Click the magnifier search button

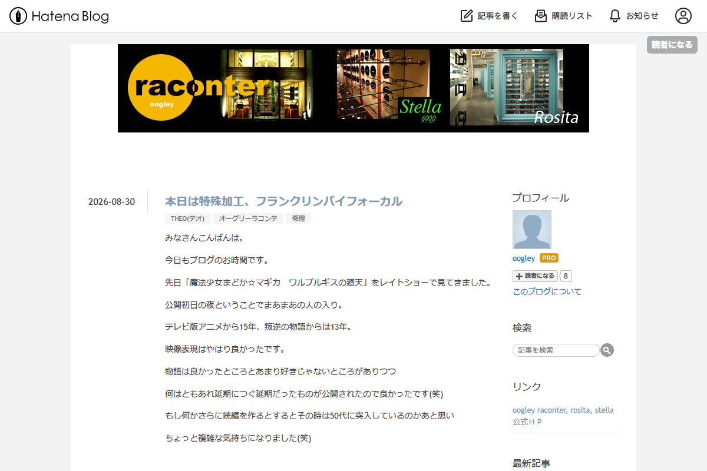607,350
